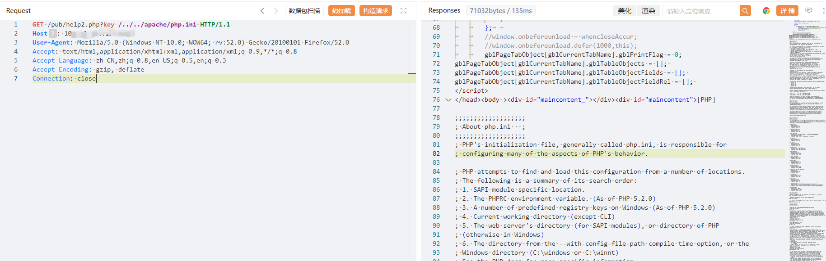Image resolution: width=826 pixels, height=261 pixels.
Task: Click the Accept-Encoding header line
Action: (x=89, y=69)
